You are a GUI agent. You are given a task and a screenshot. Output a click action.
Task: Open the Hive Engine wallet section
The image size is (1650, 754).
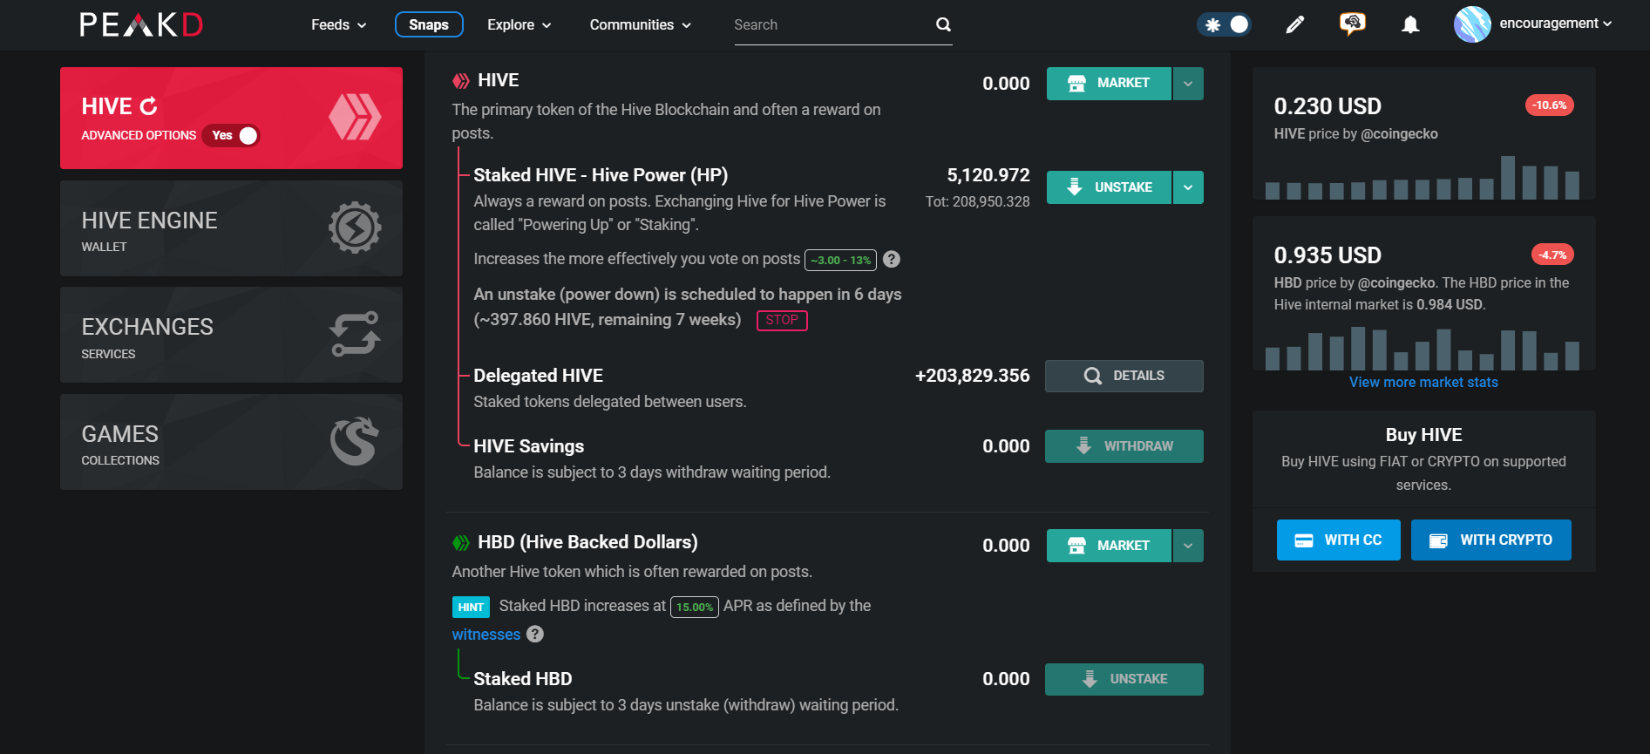point(231,228)
